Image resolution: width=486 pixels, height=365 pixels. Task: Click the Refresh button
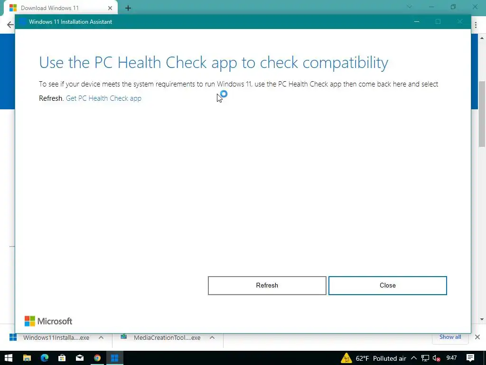pyautogui.click(x=267, y=285)
